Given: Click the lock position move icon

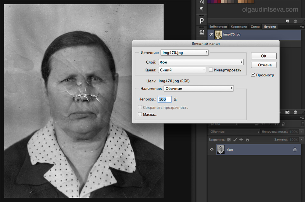Looking at the screenshot, I should [x=241, y=140].
